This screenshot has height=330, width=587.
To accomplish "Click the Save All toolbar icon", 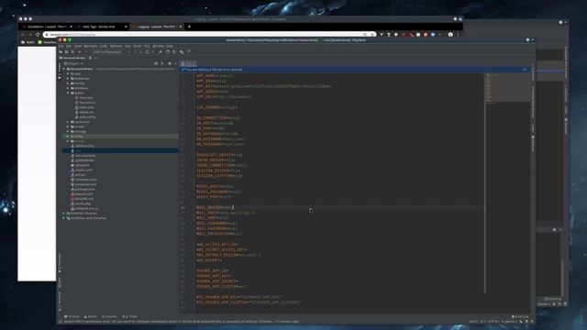I will click(x=67, y=52).
